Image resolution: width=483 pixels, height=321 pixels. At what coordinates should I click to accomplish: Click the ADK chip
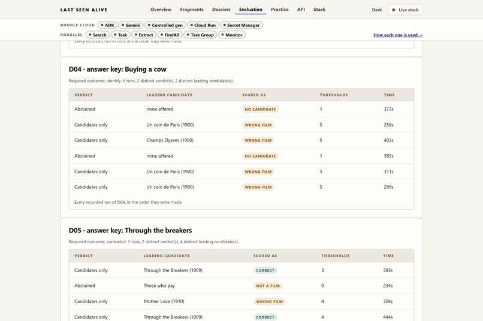tap(107, 25)
